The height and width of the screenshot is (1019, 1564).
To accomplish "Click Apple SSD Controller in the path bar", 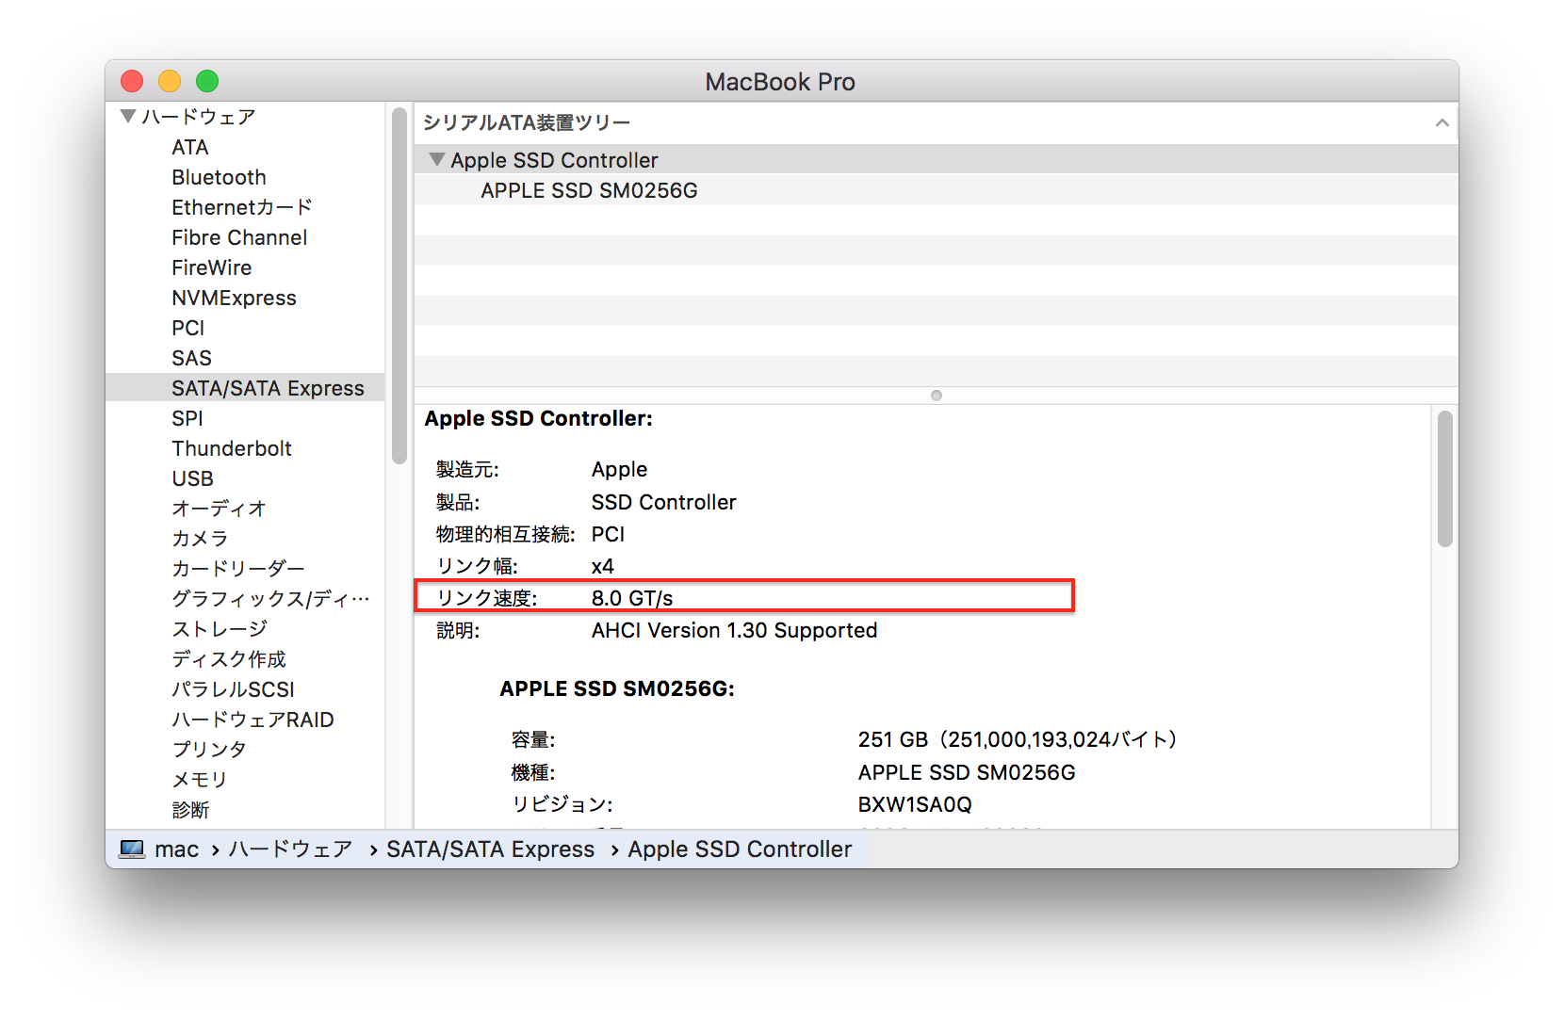I will (740, 849).
